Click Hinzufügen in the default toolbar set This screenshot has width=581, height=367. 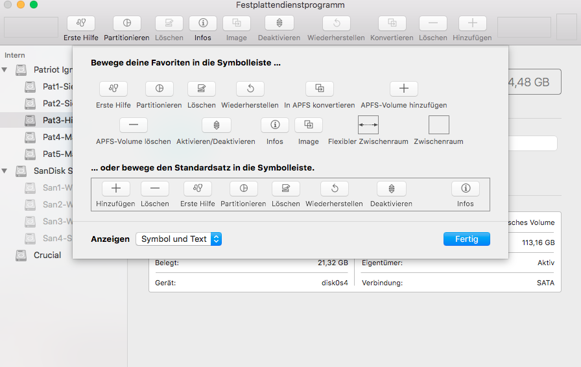click(115, 189)
